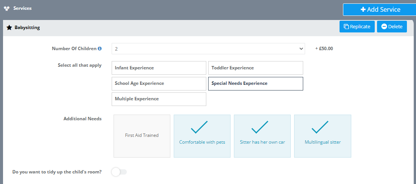
Task: Open Number Of Children dropdown
Action: pos(207,49)
